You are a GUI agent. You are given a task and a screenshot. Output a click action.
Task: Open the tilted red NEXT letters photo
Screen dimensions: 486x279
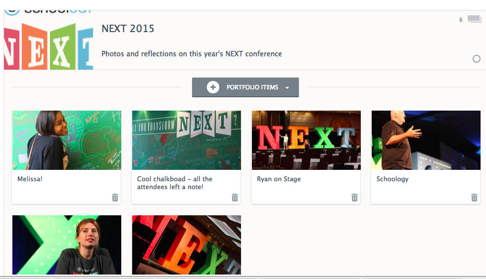[186, 244]
